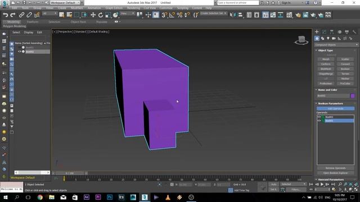Click the ViewCube in the viewport
The image size is (360, 202).
301,40
